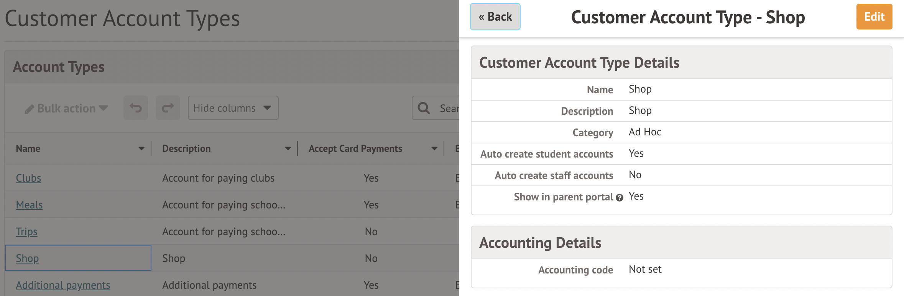Screen dimensions: 904x296
Task: Open the Meals account type link
Action: pyautogui.click(x=29, y=205)
